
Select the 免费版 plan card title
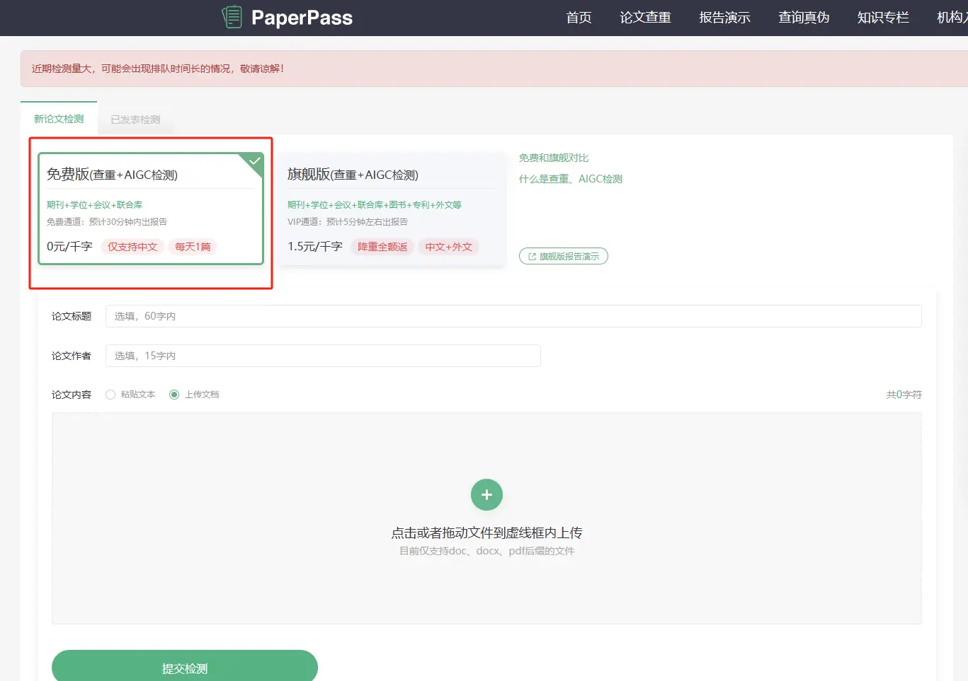pyautogui.click(x=112, y=175)
